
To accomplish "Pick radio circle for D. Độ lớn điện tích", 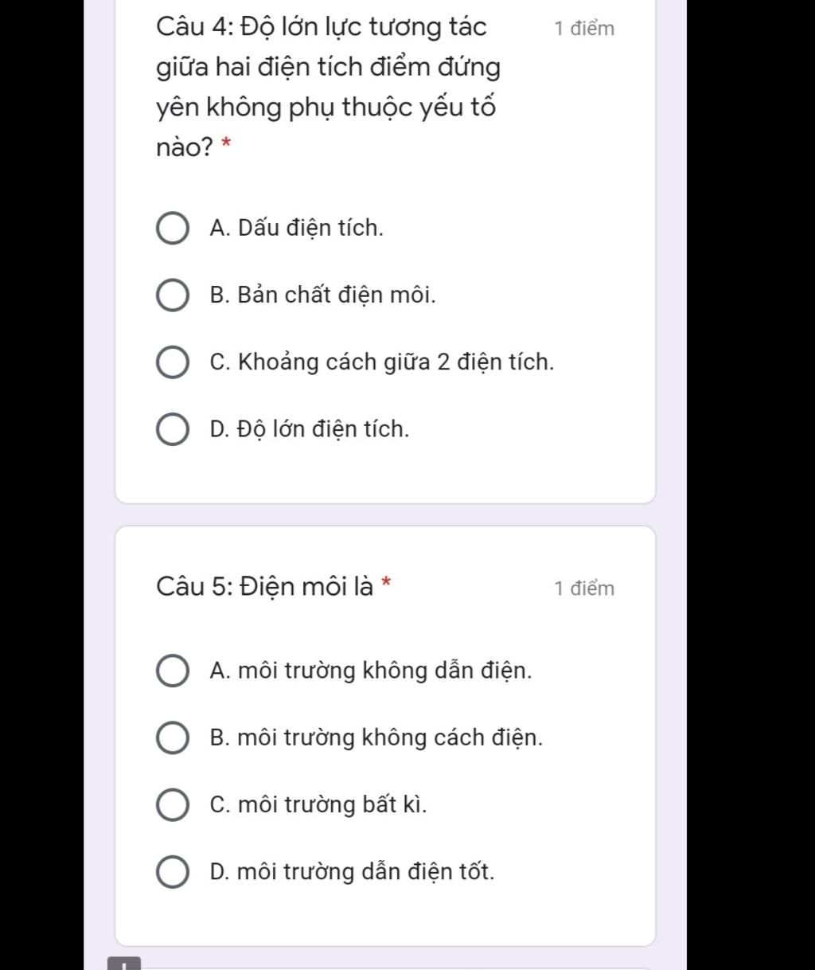I will tap(171, 429).
